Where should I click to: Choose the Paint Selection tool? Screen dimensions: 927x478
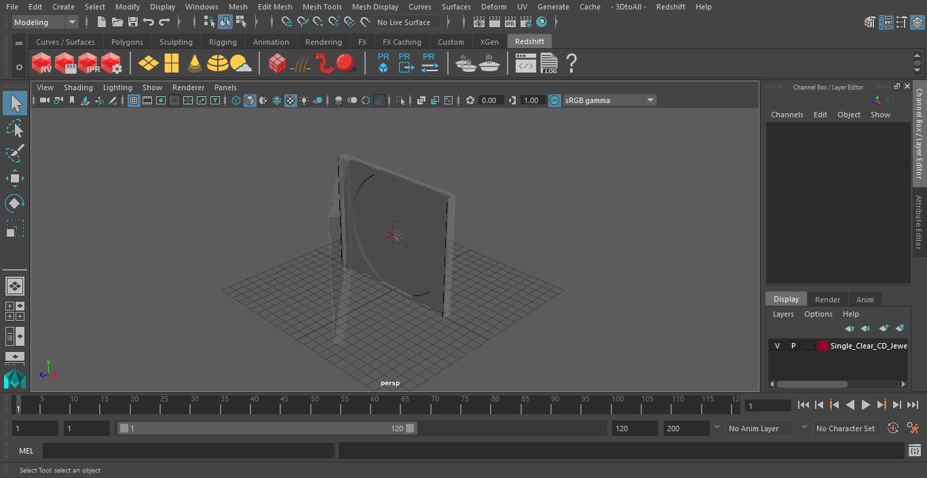15,153
